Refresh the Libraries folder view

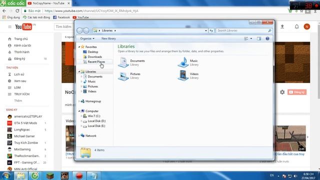coord(211,30)
